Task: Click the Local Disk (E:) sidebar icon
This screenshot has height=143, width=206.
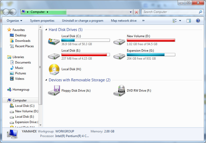Action: 12,117
